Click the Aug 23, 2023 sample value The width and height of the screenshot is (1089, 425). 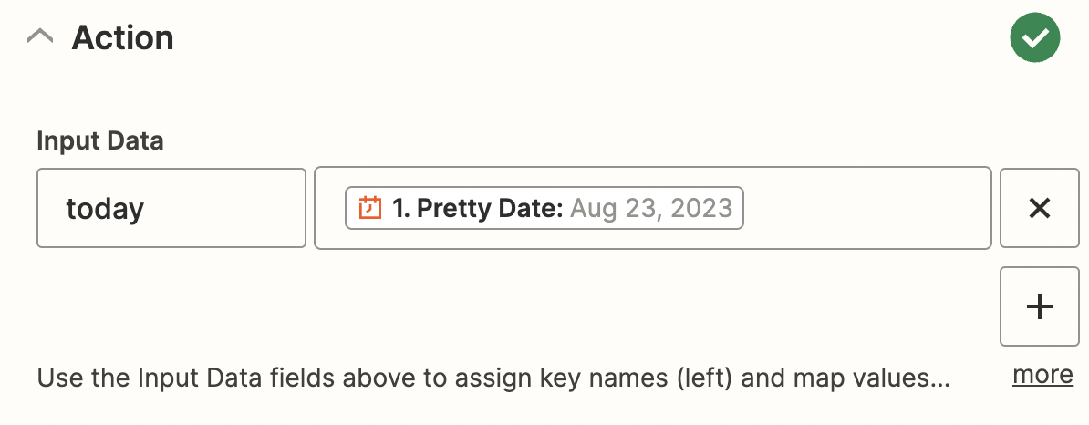(651, 208)
